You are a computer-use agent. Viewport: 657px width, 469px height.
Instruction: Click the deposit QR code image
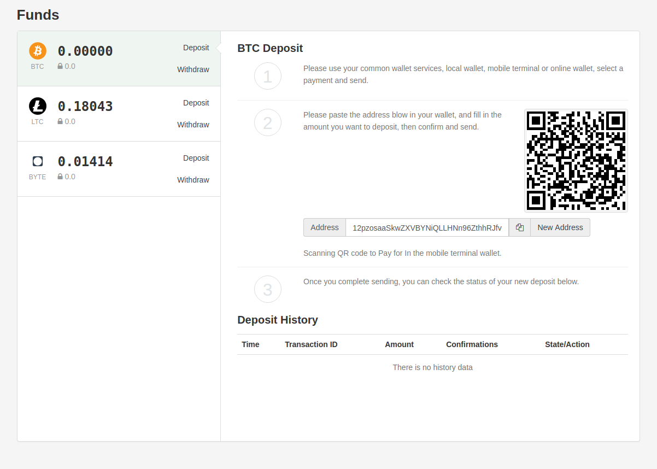[576, 161]
